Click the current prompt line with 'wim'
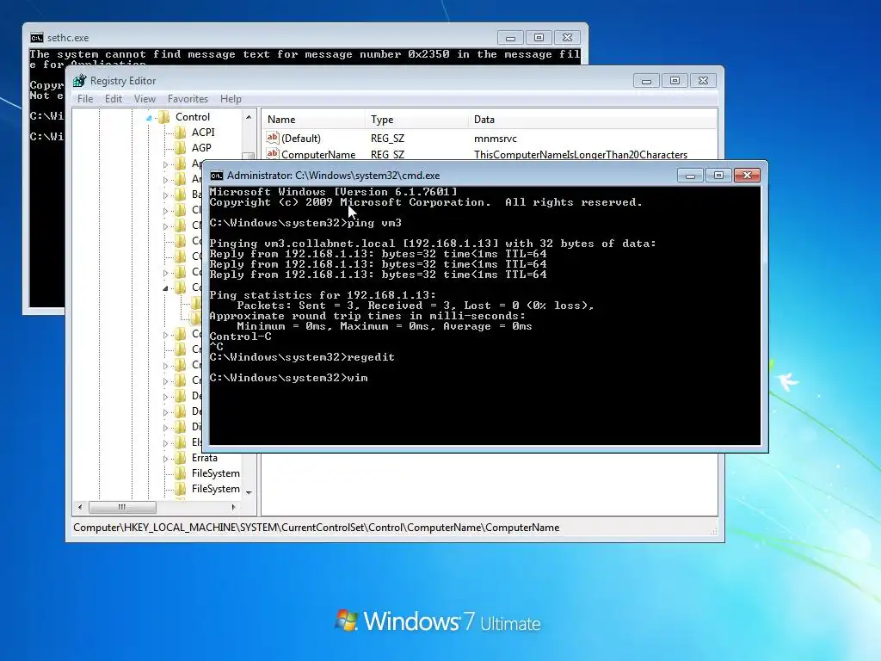The width and height of the screenshot is (881, 661). [x=288, y=378]
